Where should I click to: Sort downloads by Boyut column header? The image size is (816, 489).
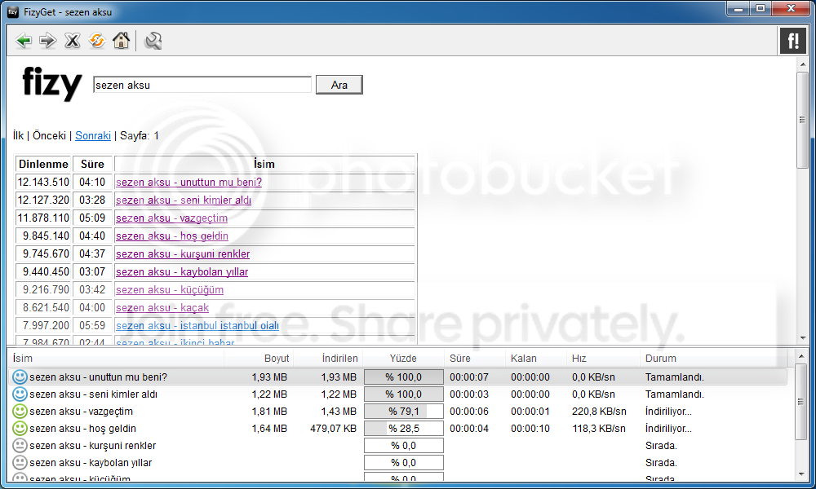[x=277, y=359]
